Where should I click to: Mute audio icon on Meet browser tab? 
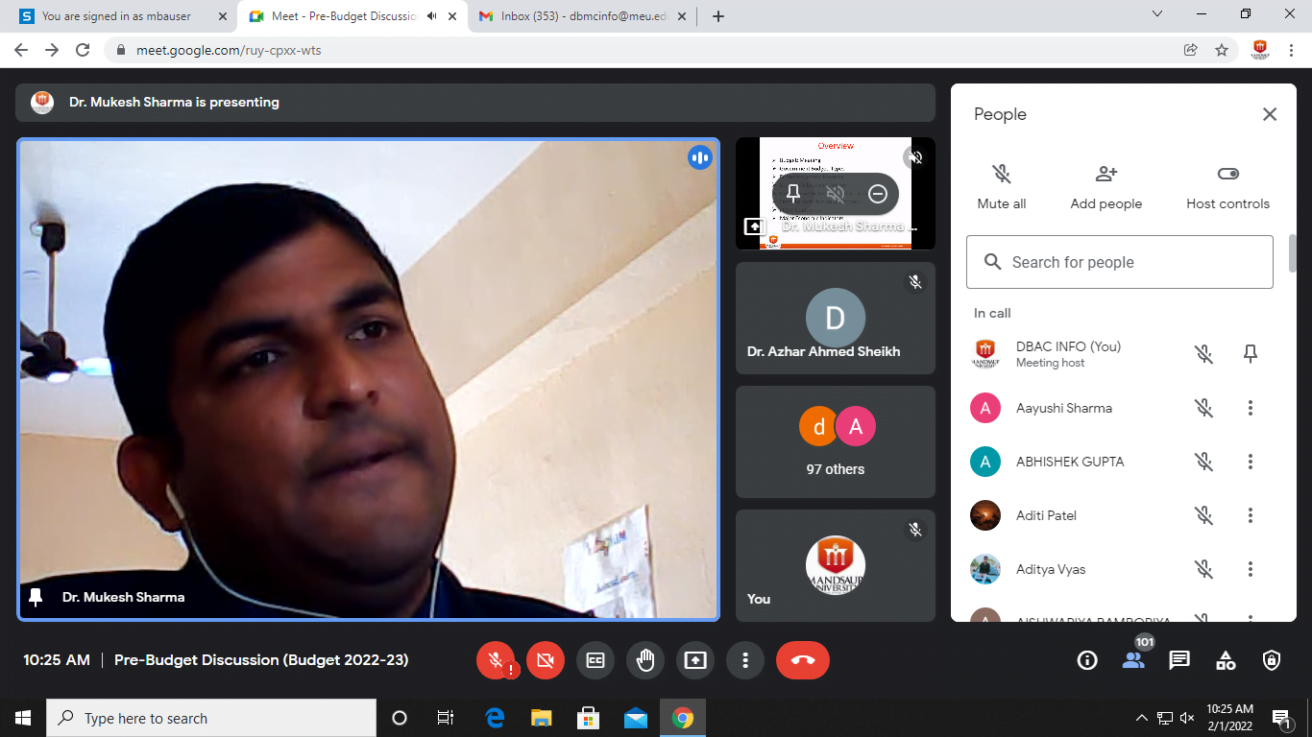click(x=431, y=16)
